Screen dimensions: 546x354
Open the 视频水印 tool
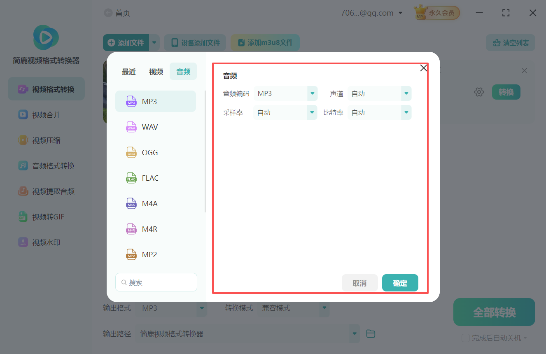point(46,242)
